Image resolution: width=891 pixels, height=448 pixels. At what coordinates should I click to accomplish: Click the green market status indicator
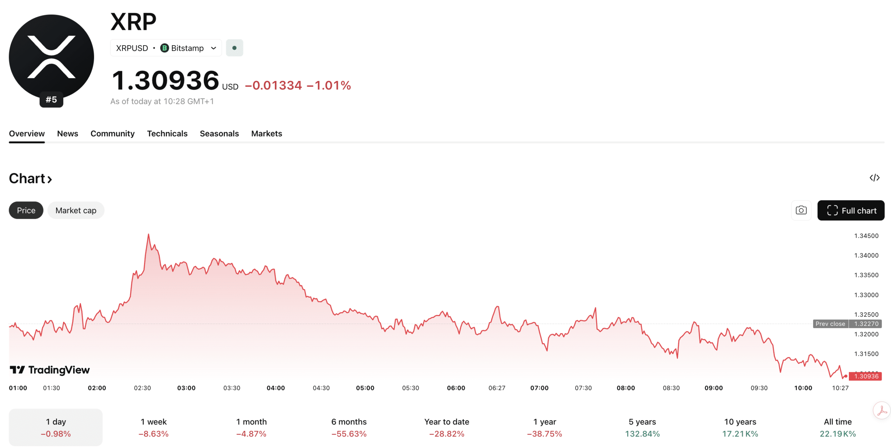[234, 48]
